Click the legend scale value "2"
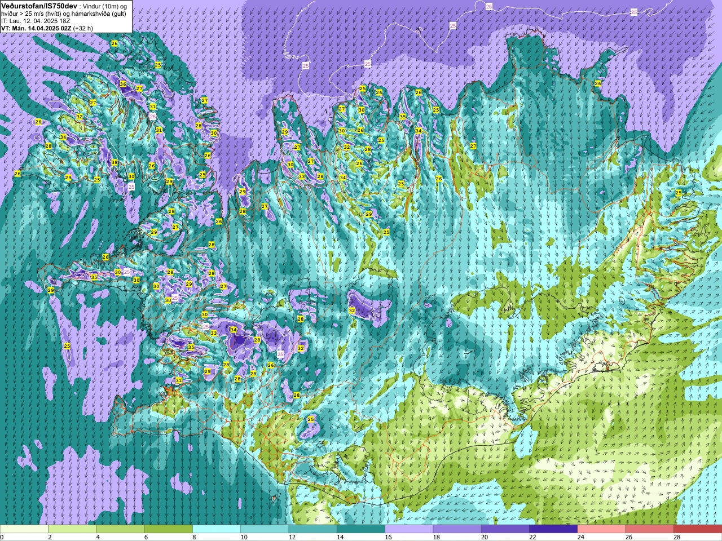 pyautogui.click(x=50, y=537)
